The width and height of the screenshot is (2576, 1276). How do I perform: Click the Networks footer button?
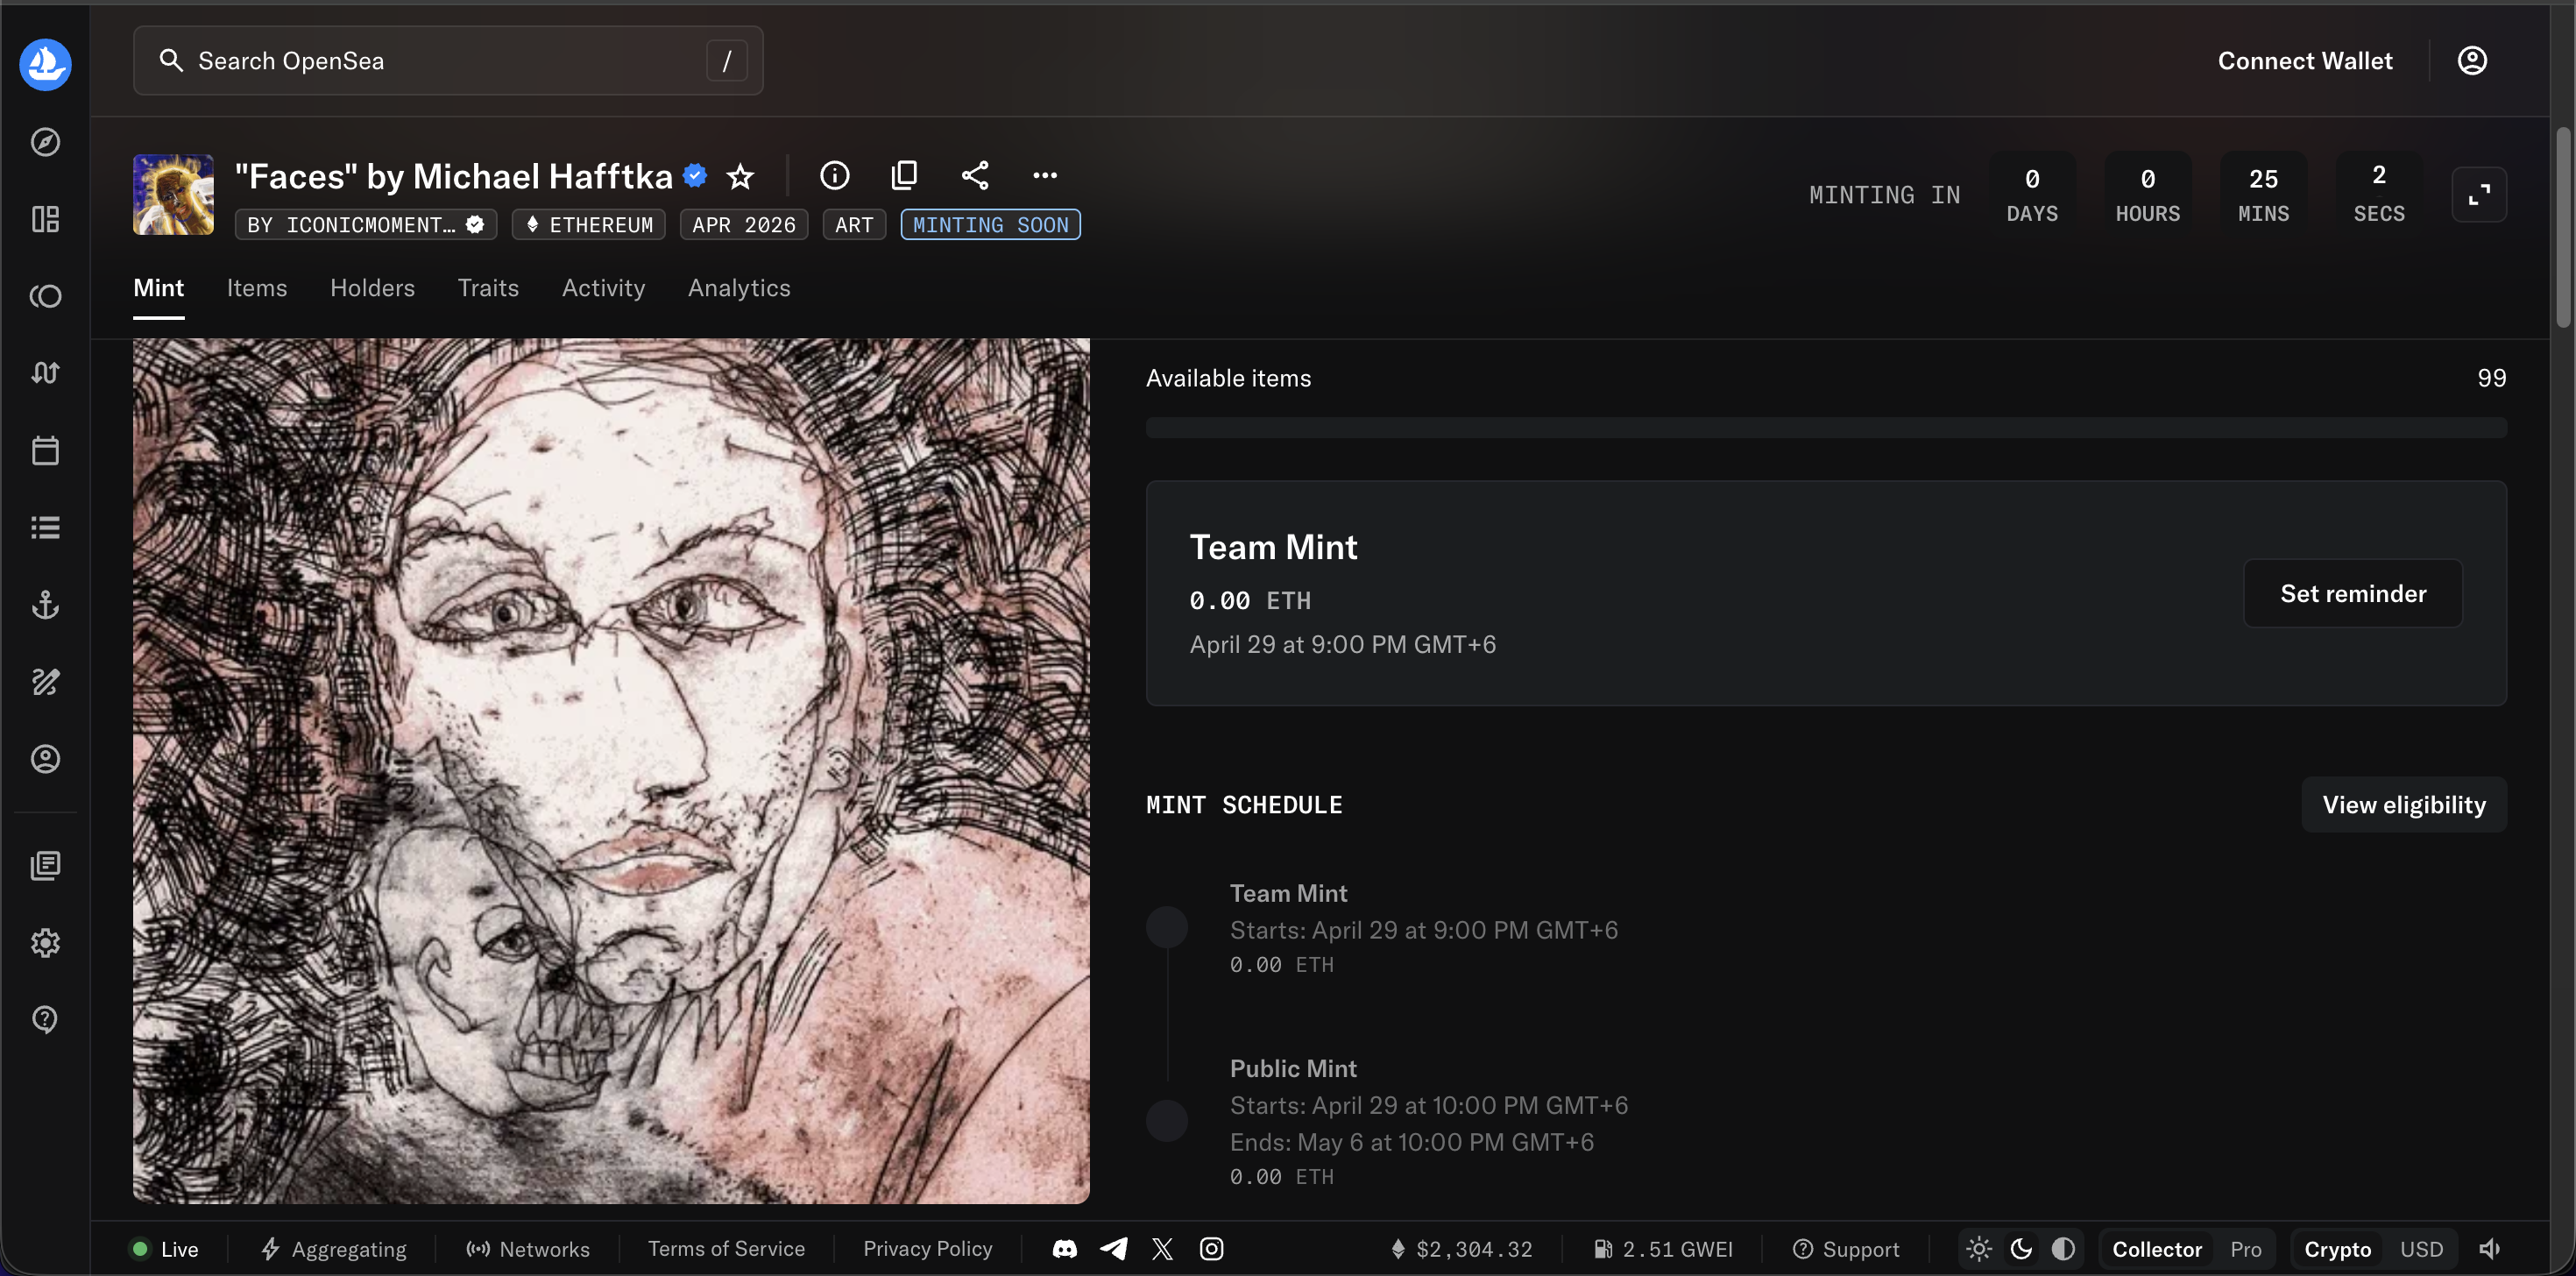click(x=528, y=1249)
